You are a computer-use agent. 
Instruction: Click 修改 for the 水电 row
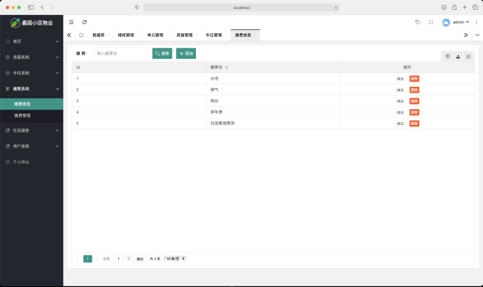coord(400,79)
